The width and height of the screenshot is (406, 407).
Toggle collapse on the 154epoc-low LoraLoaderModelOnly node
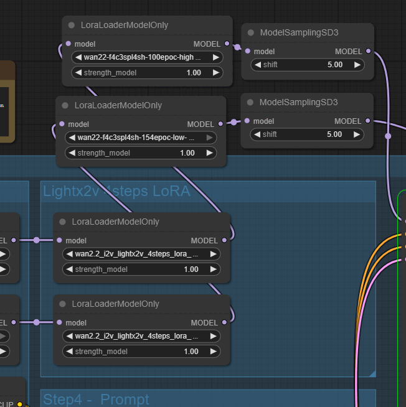(x=65, y=106)
